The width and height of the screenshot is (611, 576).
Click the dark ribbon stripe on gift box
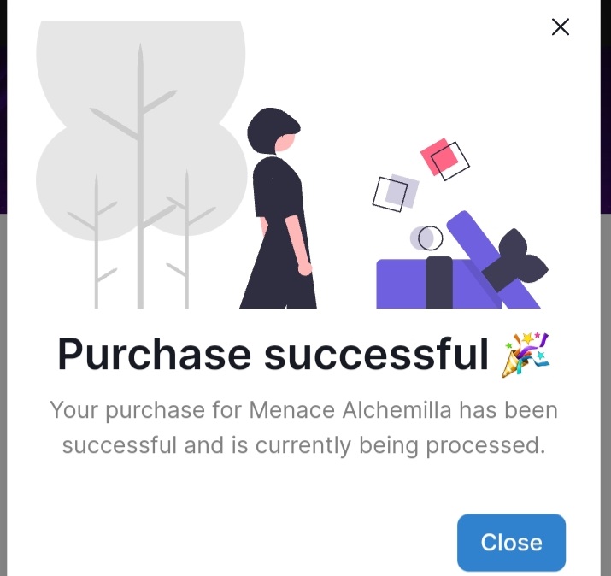[x=438, y=283]
